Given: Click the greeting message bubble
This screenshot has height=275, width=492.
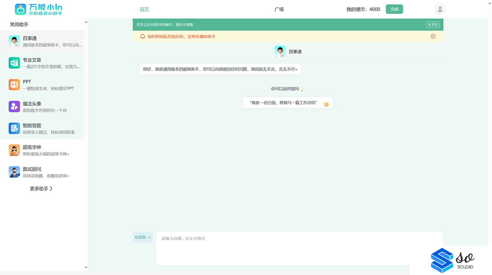Looking at the screenshot, I should pos(220,69).
